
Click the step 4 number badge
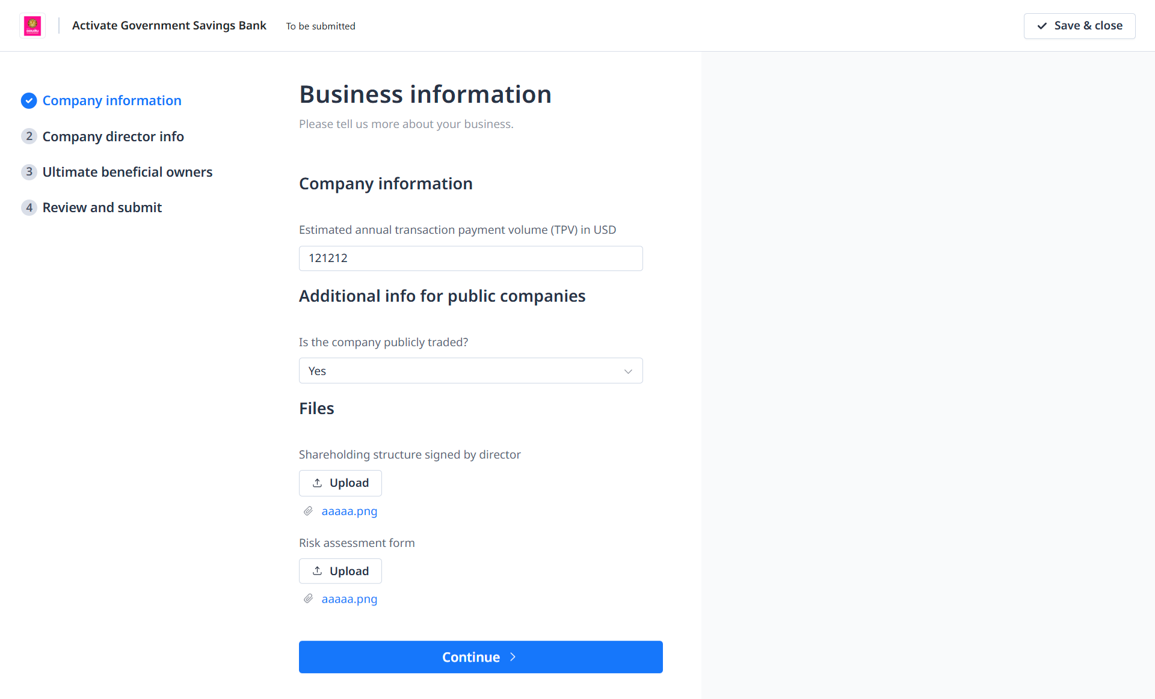coord(29,207)
